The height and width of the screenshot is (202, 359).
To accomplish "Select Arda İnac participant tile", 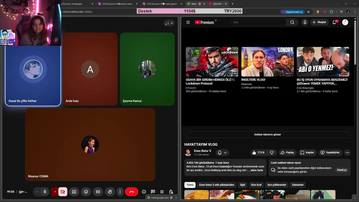I will 90,69.
